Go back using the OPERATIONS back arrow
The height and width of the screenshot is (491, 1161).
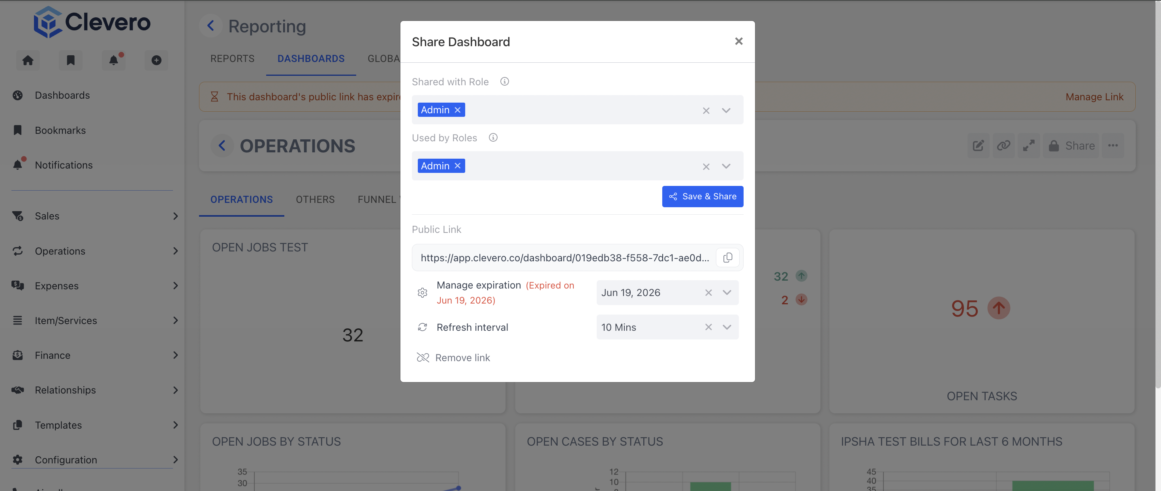click(x=222, y=146)
